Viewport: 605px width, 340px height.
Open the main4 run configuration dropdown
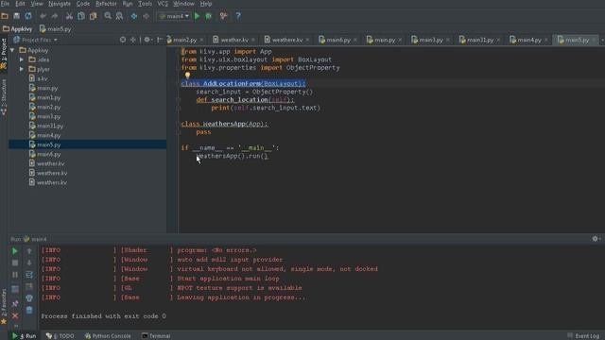(174, 16)
